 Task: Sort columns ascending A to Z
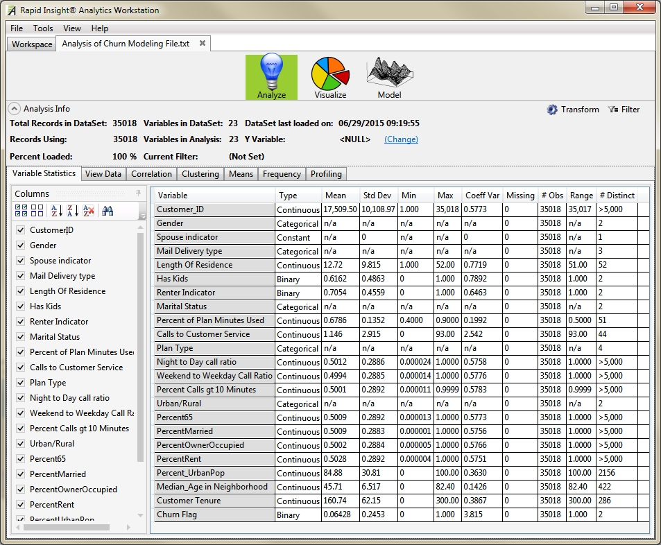(56, 210)
